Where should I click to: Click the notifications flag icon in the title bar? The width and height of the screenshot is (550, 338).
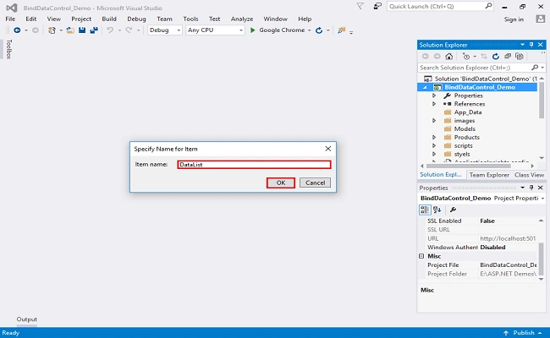pyautogui.click(x=360, y=6)
